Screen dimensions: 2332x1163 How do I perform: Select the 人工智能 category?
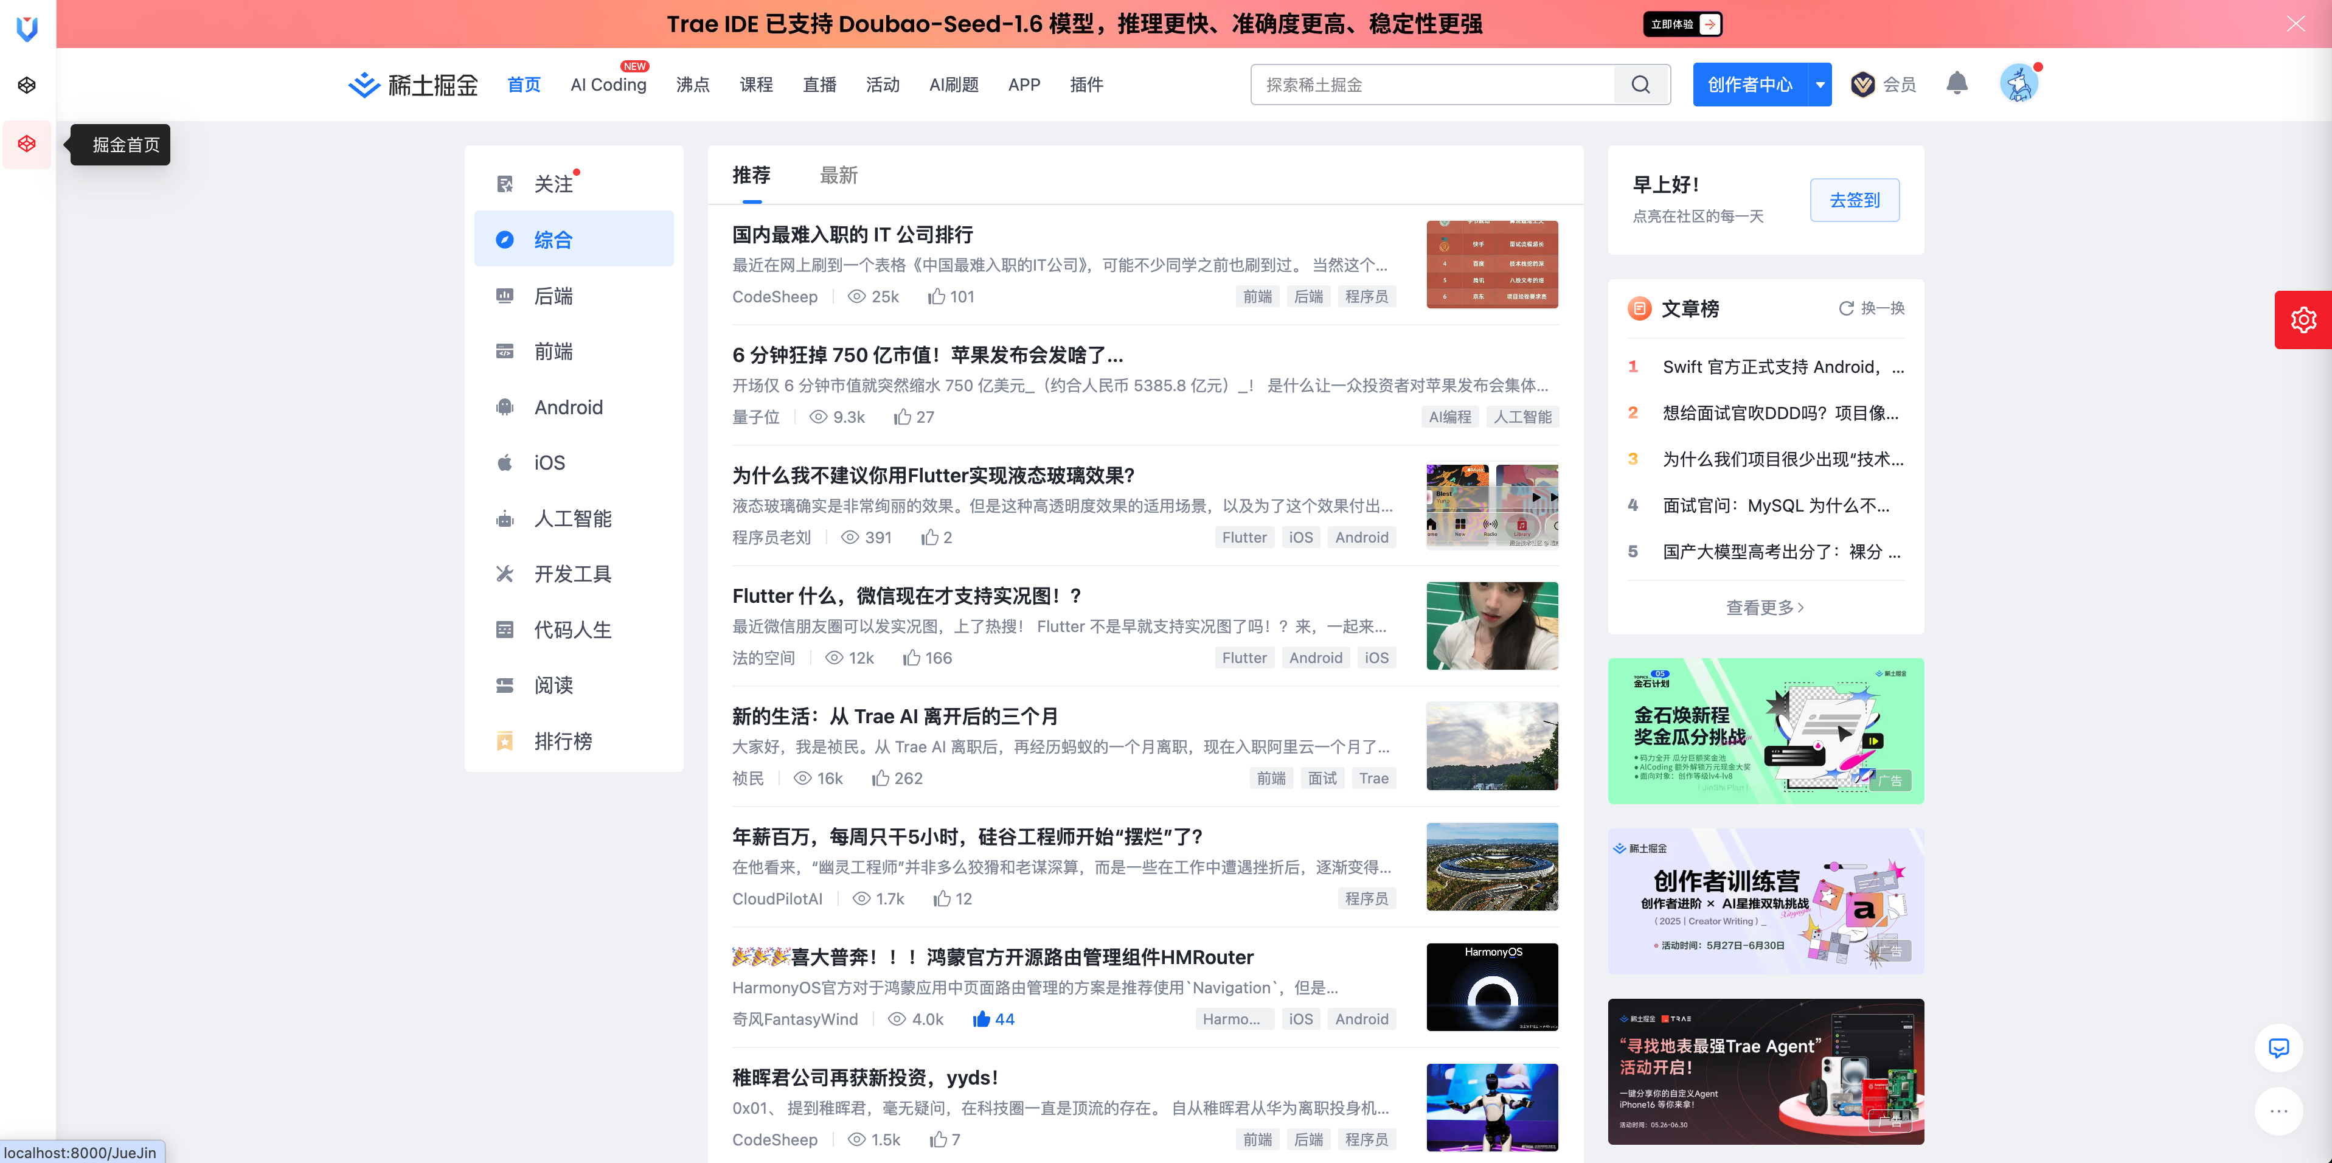pos(574,519)
